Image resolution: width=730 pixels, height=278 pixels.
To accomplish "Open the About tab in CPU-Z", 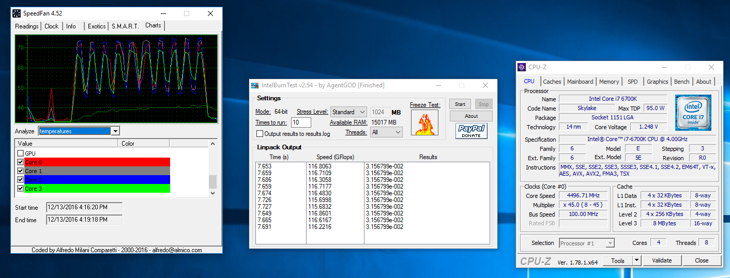I will [704, 82].
